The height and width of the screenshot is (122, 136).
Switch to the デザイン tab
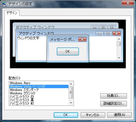12,13
